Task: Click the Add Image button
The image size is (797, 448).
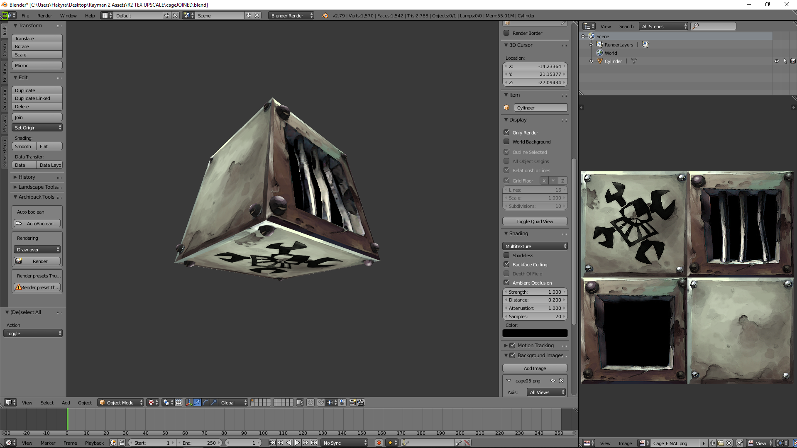Action: (535, 368)
